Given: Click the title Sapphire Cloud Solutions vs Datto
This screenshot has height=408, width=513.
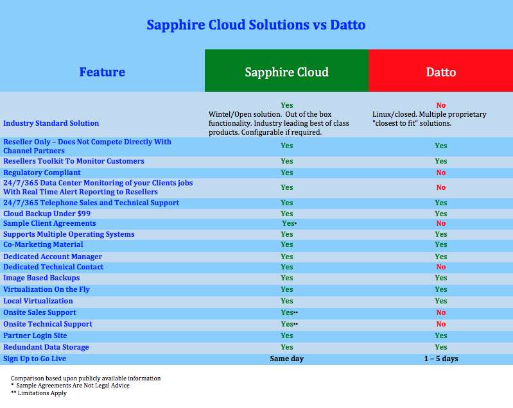Looking at the screenshot, I should pyautogui.click(x=256, y=25).
